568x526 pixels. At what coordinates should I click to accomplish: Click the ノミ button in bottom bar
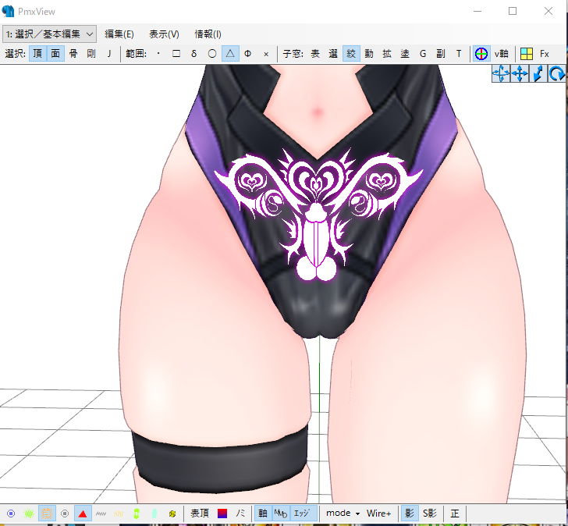[240, 514]
